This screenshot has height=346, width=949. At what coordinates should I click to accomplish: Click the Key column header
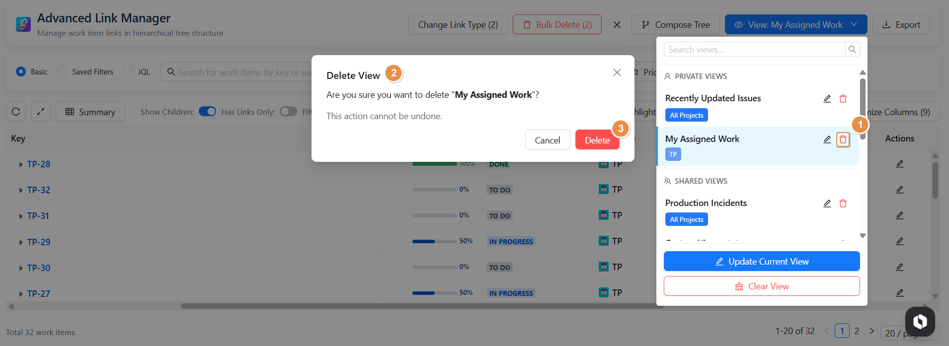coord(18,138)
